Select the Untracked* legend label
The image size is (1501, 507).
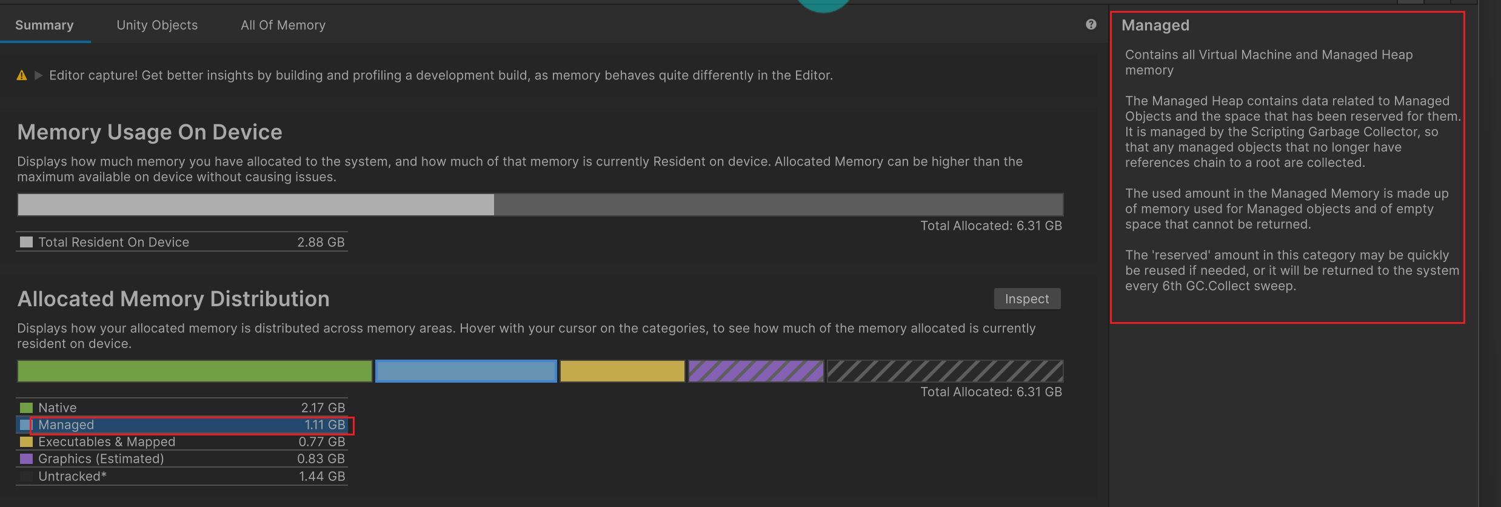pos(72,477)
